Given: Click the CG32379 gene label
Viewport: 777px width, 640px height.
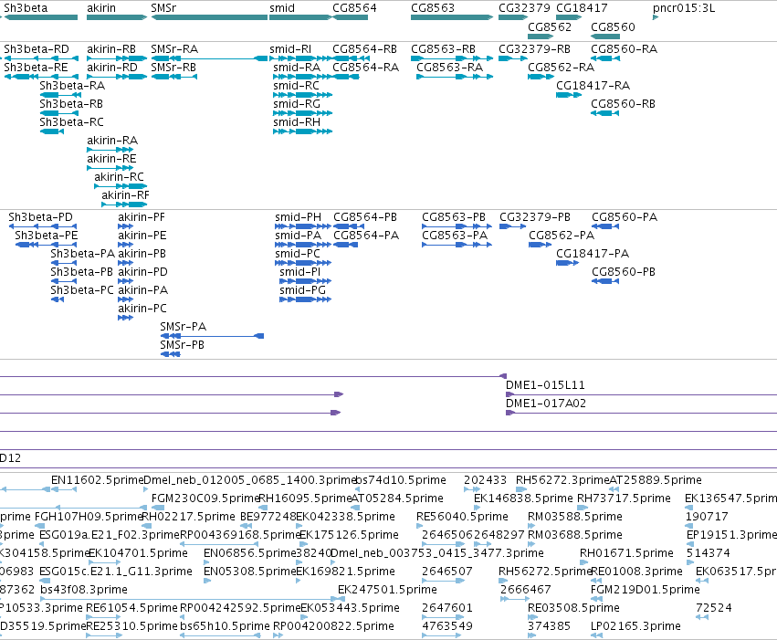Looking at the screenshot, I should tap(524, 8).
